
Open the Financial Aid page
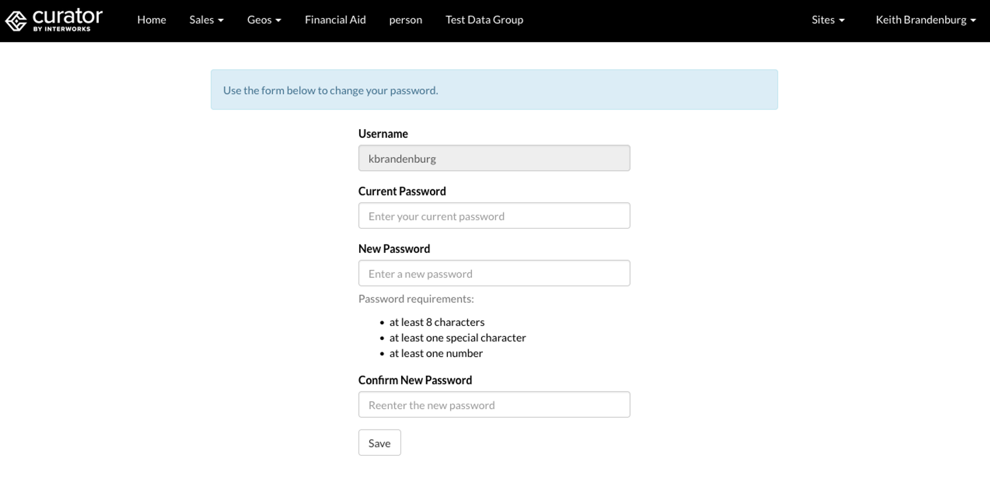pyautogui.click(x=335, y=20)
